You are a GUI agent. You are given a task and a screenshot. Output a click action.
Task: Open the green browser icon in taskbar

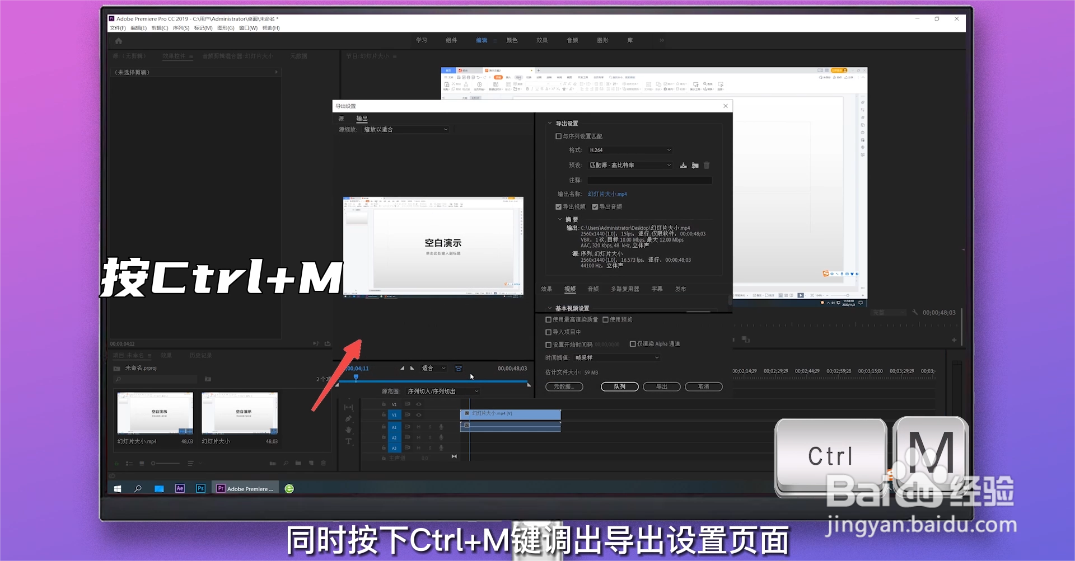(289, 489)
